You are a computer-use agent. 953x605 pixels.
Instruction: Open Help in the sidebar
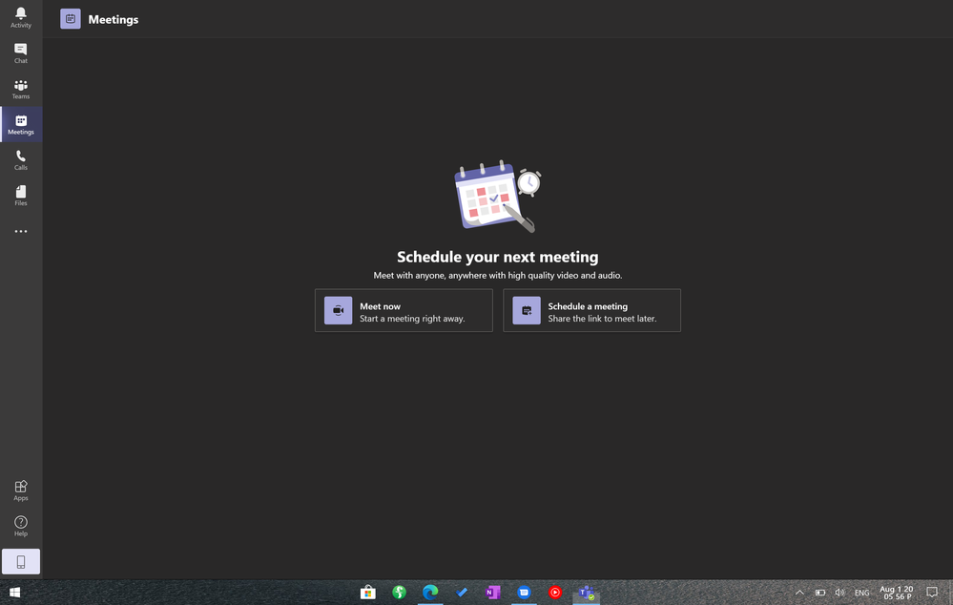click(21, 526)
